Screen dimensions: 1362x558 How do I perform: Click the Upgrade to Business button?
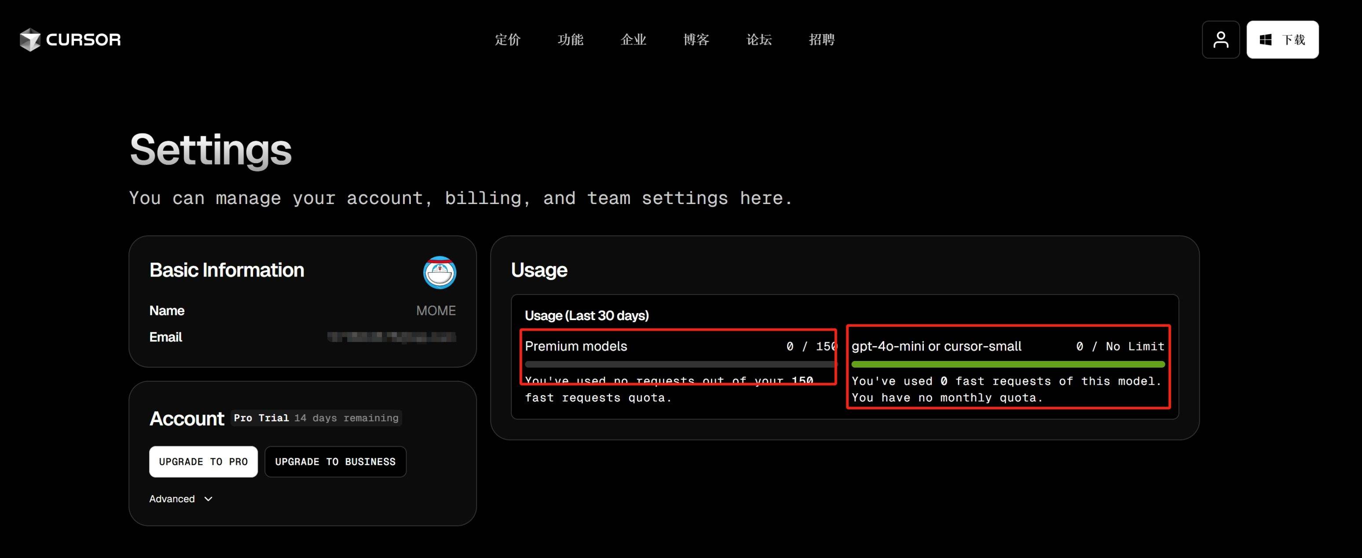pos(335,462)
